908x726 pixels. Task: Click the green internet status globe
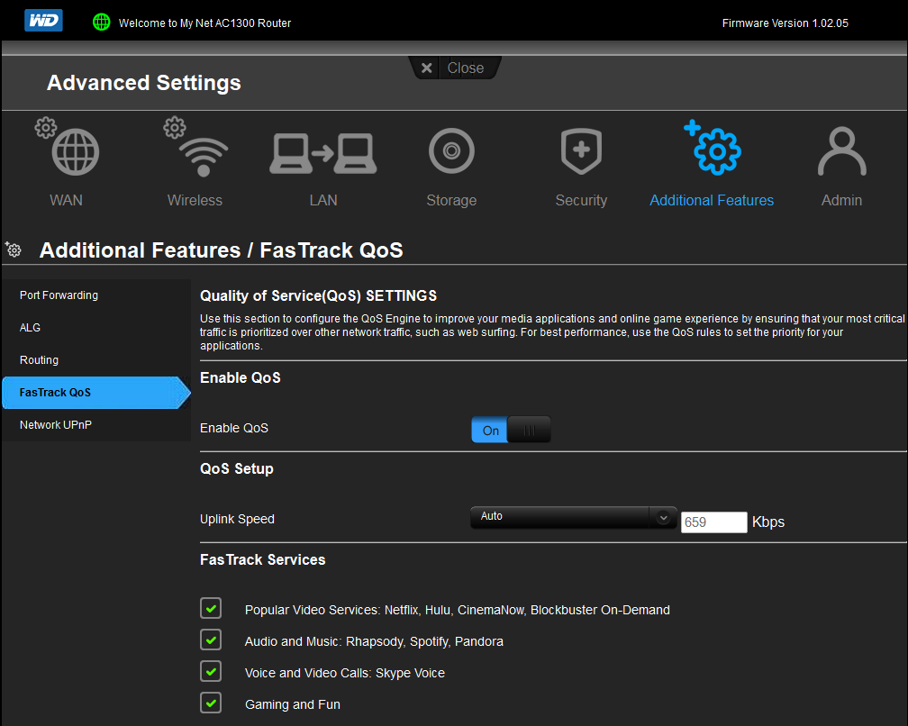tap(101, 22)
